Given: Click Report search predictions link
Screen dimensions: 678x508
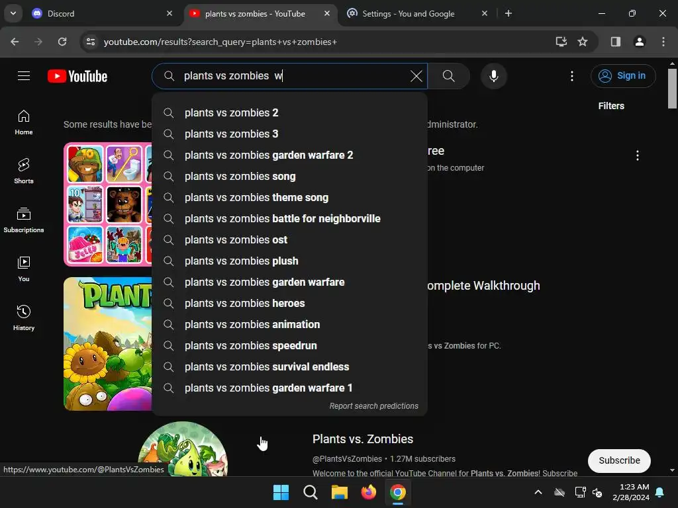Looking at the screenshot, I should click(x=373, y=406).
